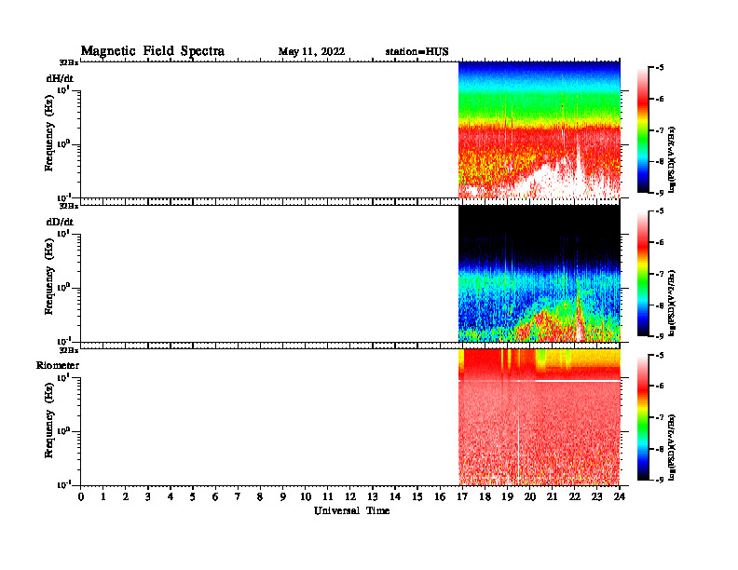Screen dimensions: 738x570
Task: Click hour 19 on the Universal Time axis
Action: [x=507, y=497]
